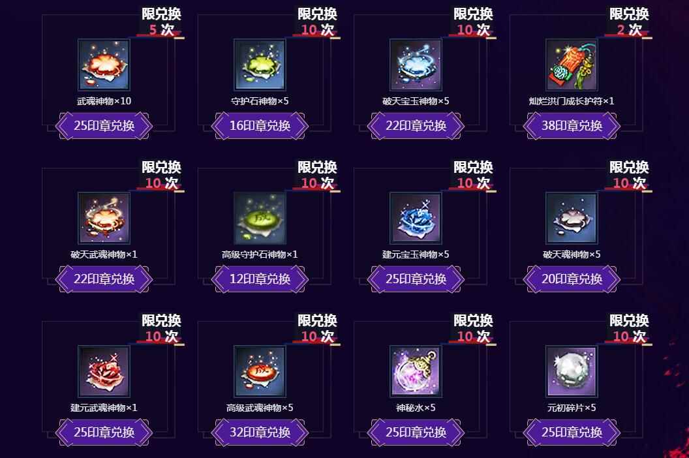This screenshot has height=458, width=689.
Task: Click the 32印章兑换 button
Action: point(260,433)
